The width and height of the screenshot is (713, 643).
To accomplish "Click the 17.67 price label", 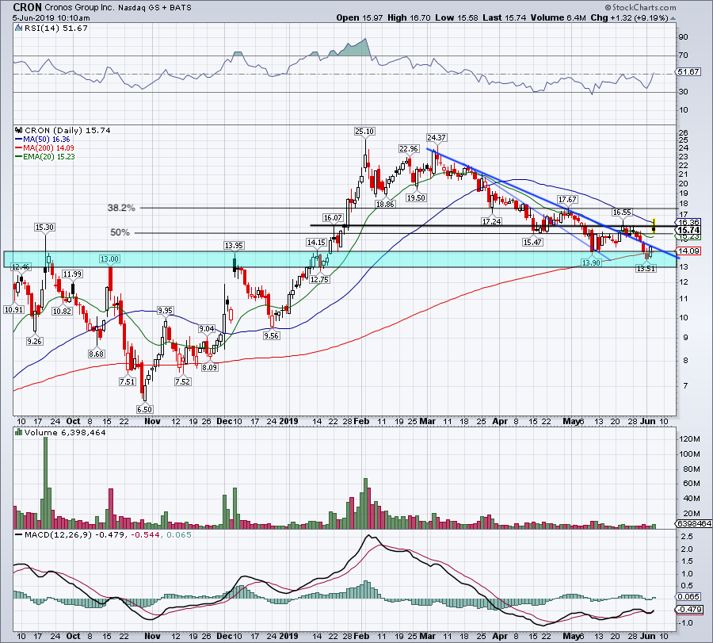I will coord(567,199).
